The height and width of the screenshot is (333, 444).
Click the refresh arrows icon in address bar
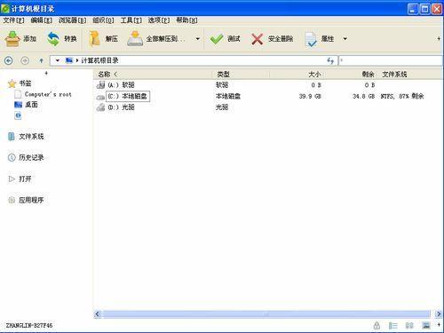330,60
